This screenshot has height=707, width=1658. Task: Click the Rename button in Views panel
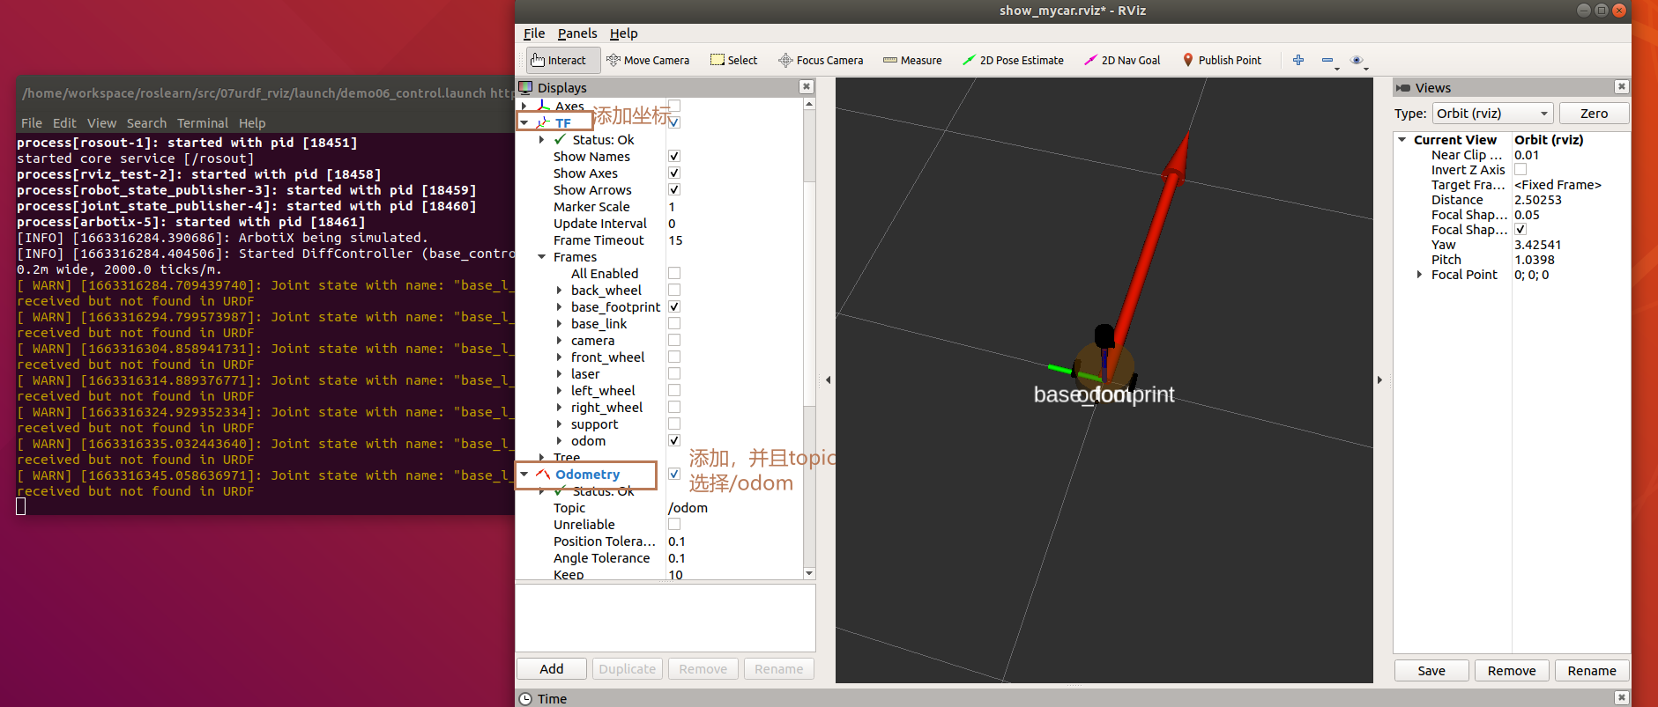(1592, 671)
